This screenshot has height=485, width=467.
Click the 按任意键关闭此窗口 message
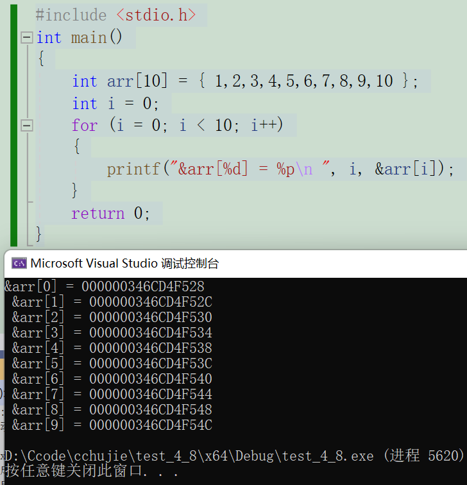point(92,471)
